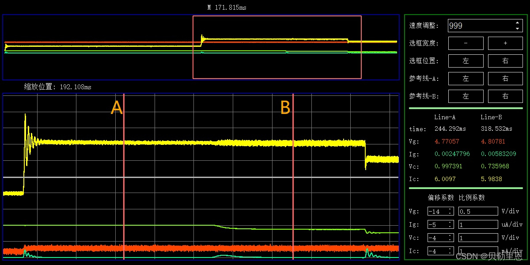
Task: Click the Line-B column header
Action: pyautogui.click(x=491, y=117)
